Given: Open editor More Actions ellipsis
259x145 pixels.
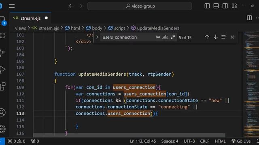Looking at the screenshot, I should coord(257,18).
